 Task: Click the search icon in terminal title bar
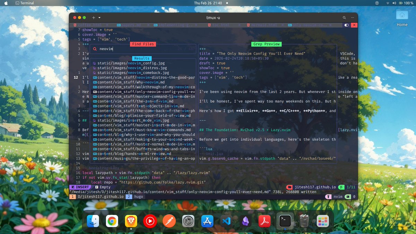click(344, 17)
